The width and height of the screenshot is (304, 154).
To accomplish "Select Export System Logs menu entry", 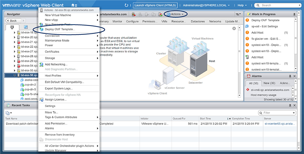I will pos(69,88).
